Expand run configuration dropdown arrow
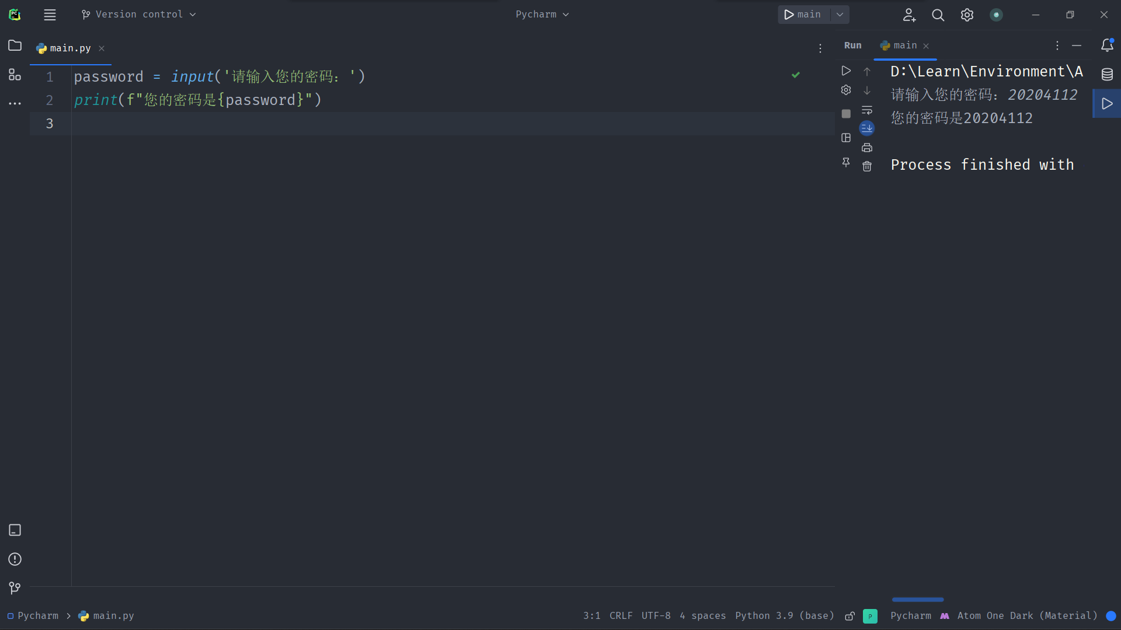The width and height of the screenshot is (1121, 630). click(840, 15)
